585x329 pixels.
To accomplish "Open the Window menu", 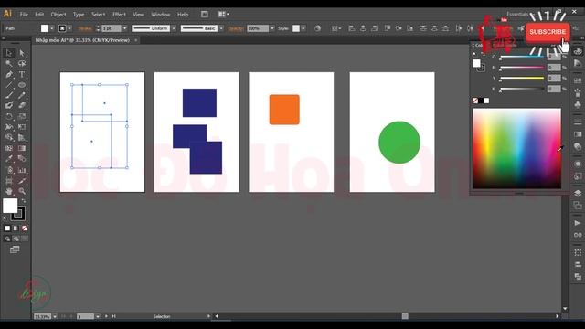I will pyautogui.click(x=161, y=15).
